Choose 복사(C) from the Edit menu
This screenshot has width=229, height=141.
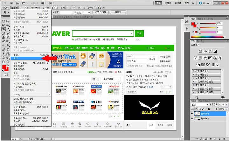[x=31, y=30]
